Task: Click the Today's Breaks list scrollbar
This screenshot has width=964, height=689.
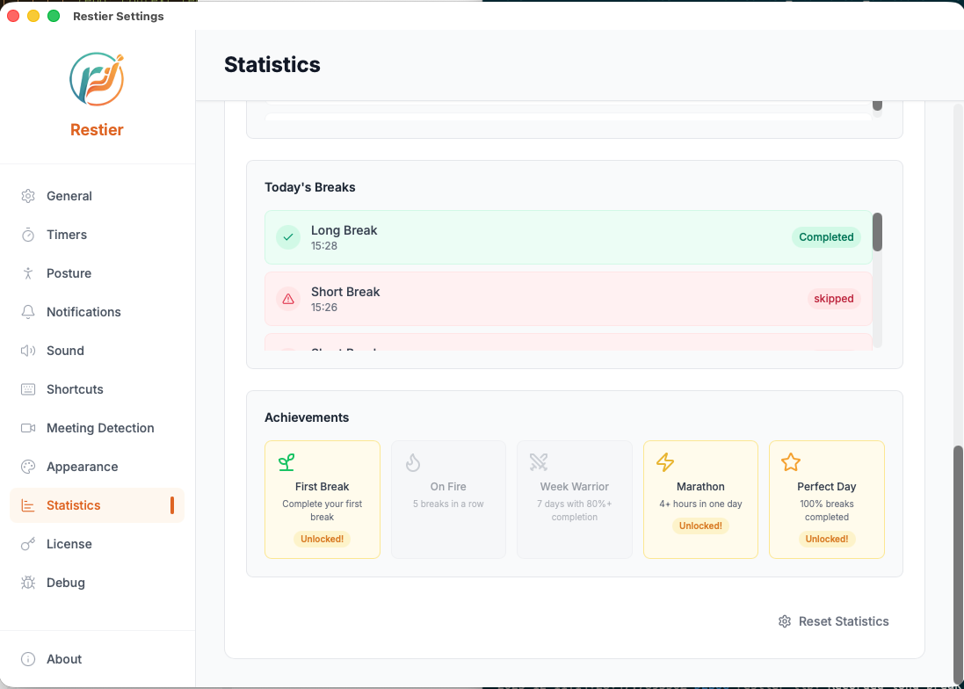Action: click(877, 233)
